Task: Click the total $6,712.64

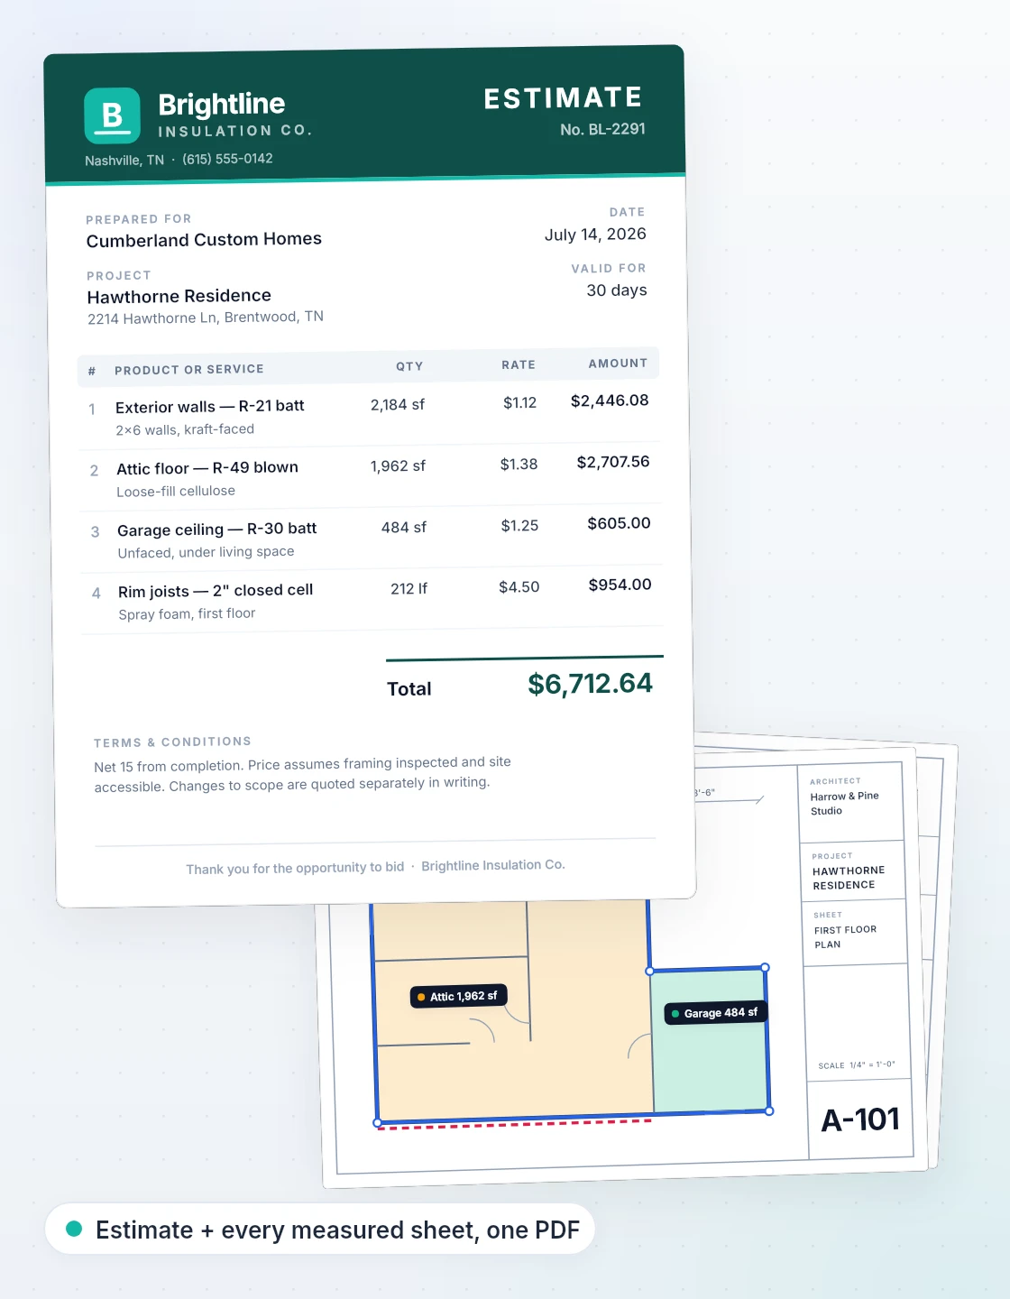Action: (590, 684)
